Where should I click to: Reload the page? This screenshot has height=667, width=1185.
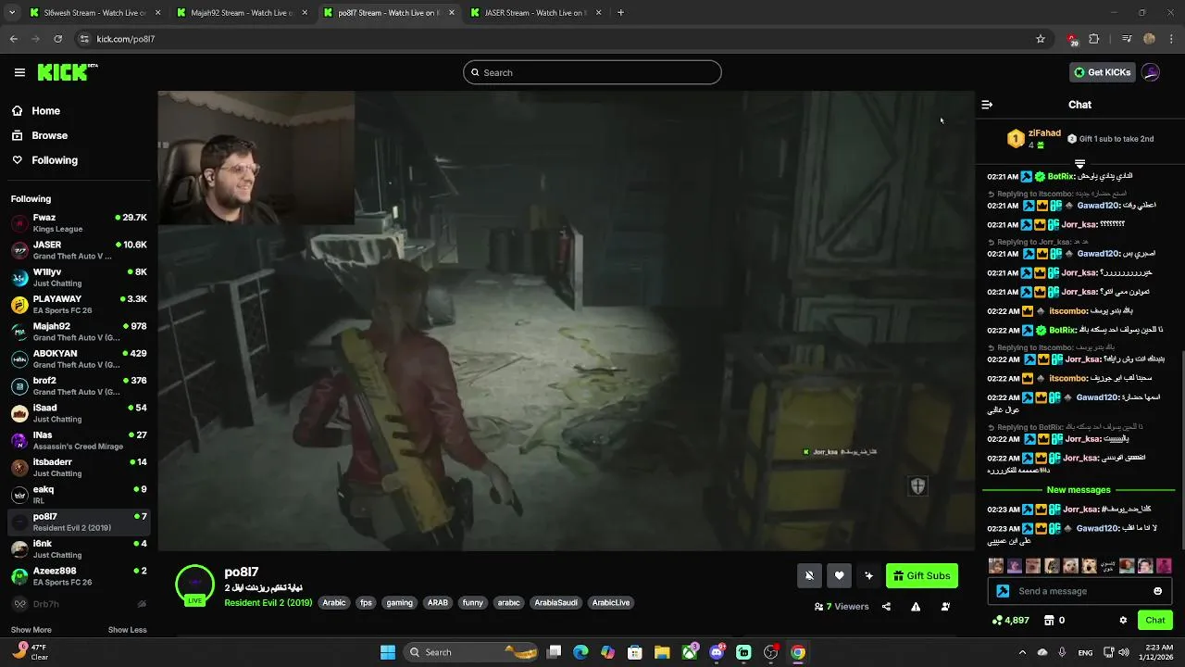[x=58, y=39]
